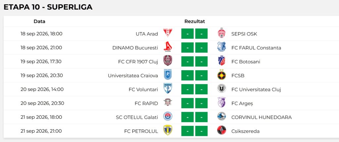
Task: Open the FC Petrolul yellow crest
Action: coord(168,130)
